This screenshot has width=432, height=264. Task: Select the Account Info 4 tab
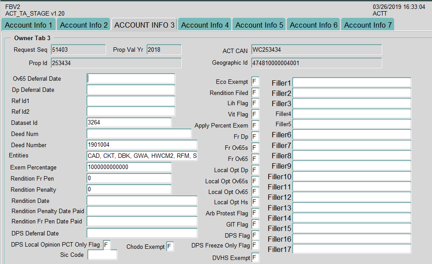coord(205,25)
